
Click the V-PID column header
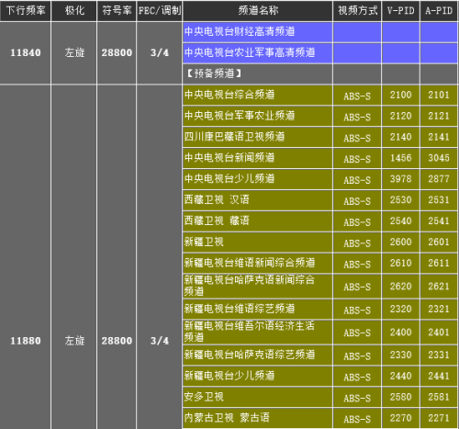(x=400, y=11)
